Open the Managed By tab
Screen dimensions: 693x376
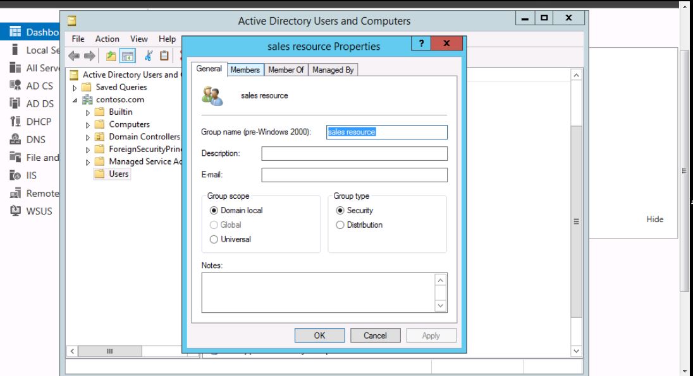tap(333, 69)
